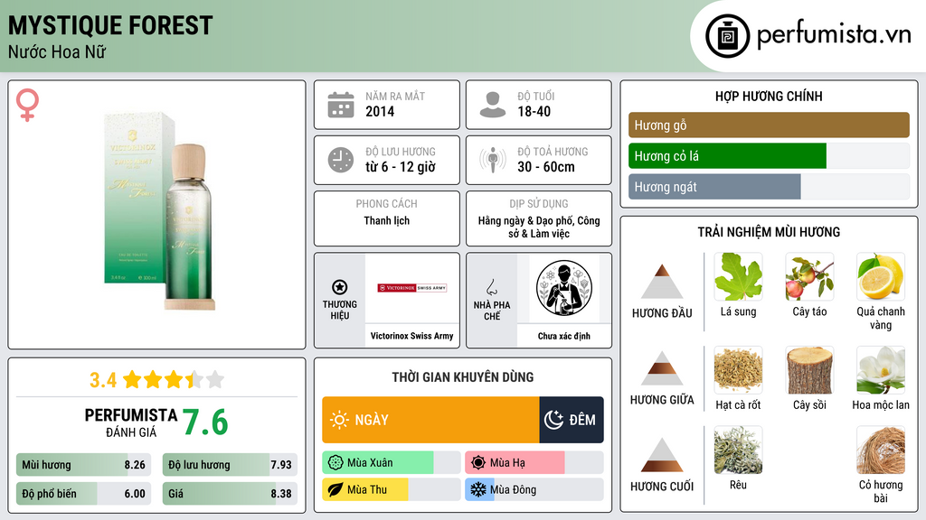
Task: Click the sun icon in the Ngày bar
Action: (340, 420)
